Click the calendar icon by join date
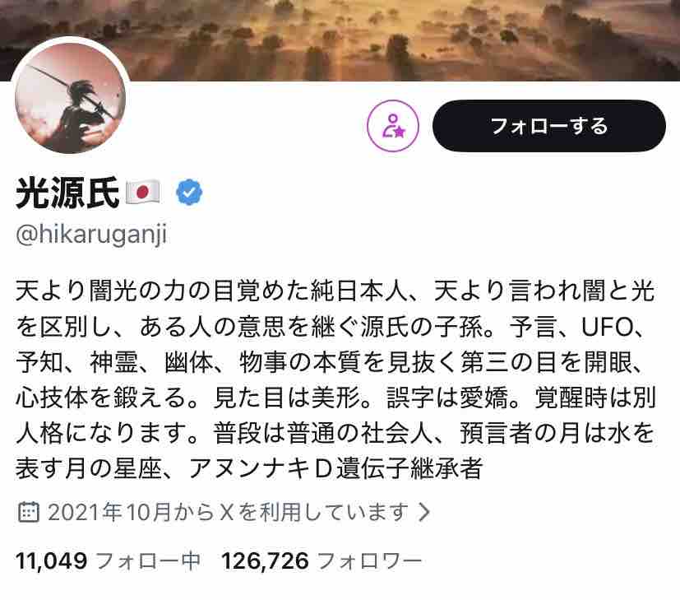The image size is (680, 600). (29, 512)
